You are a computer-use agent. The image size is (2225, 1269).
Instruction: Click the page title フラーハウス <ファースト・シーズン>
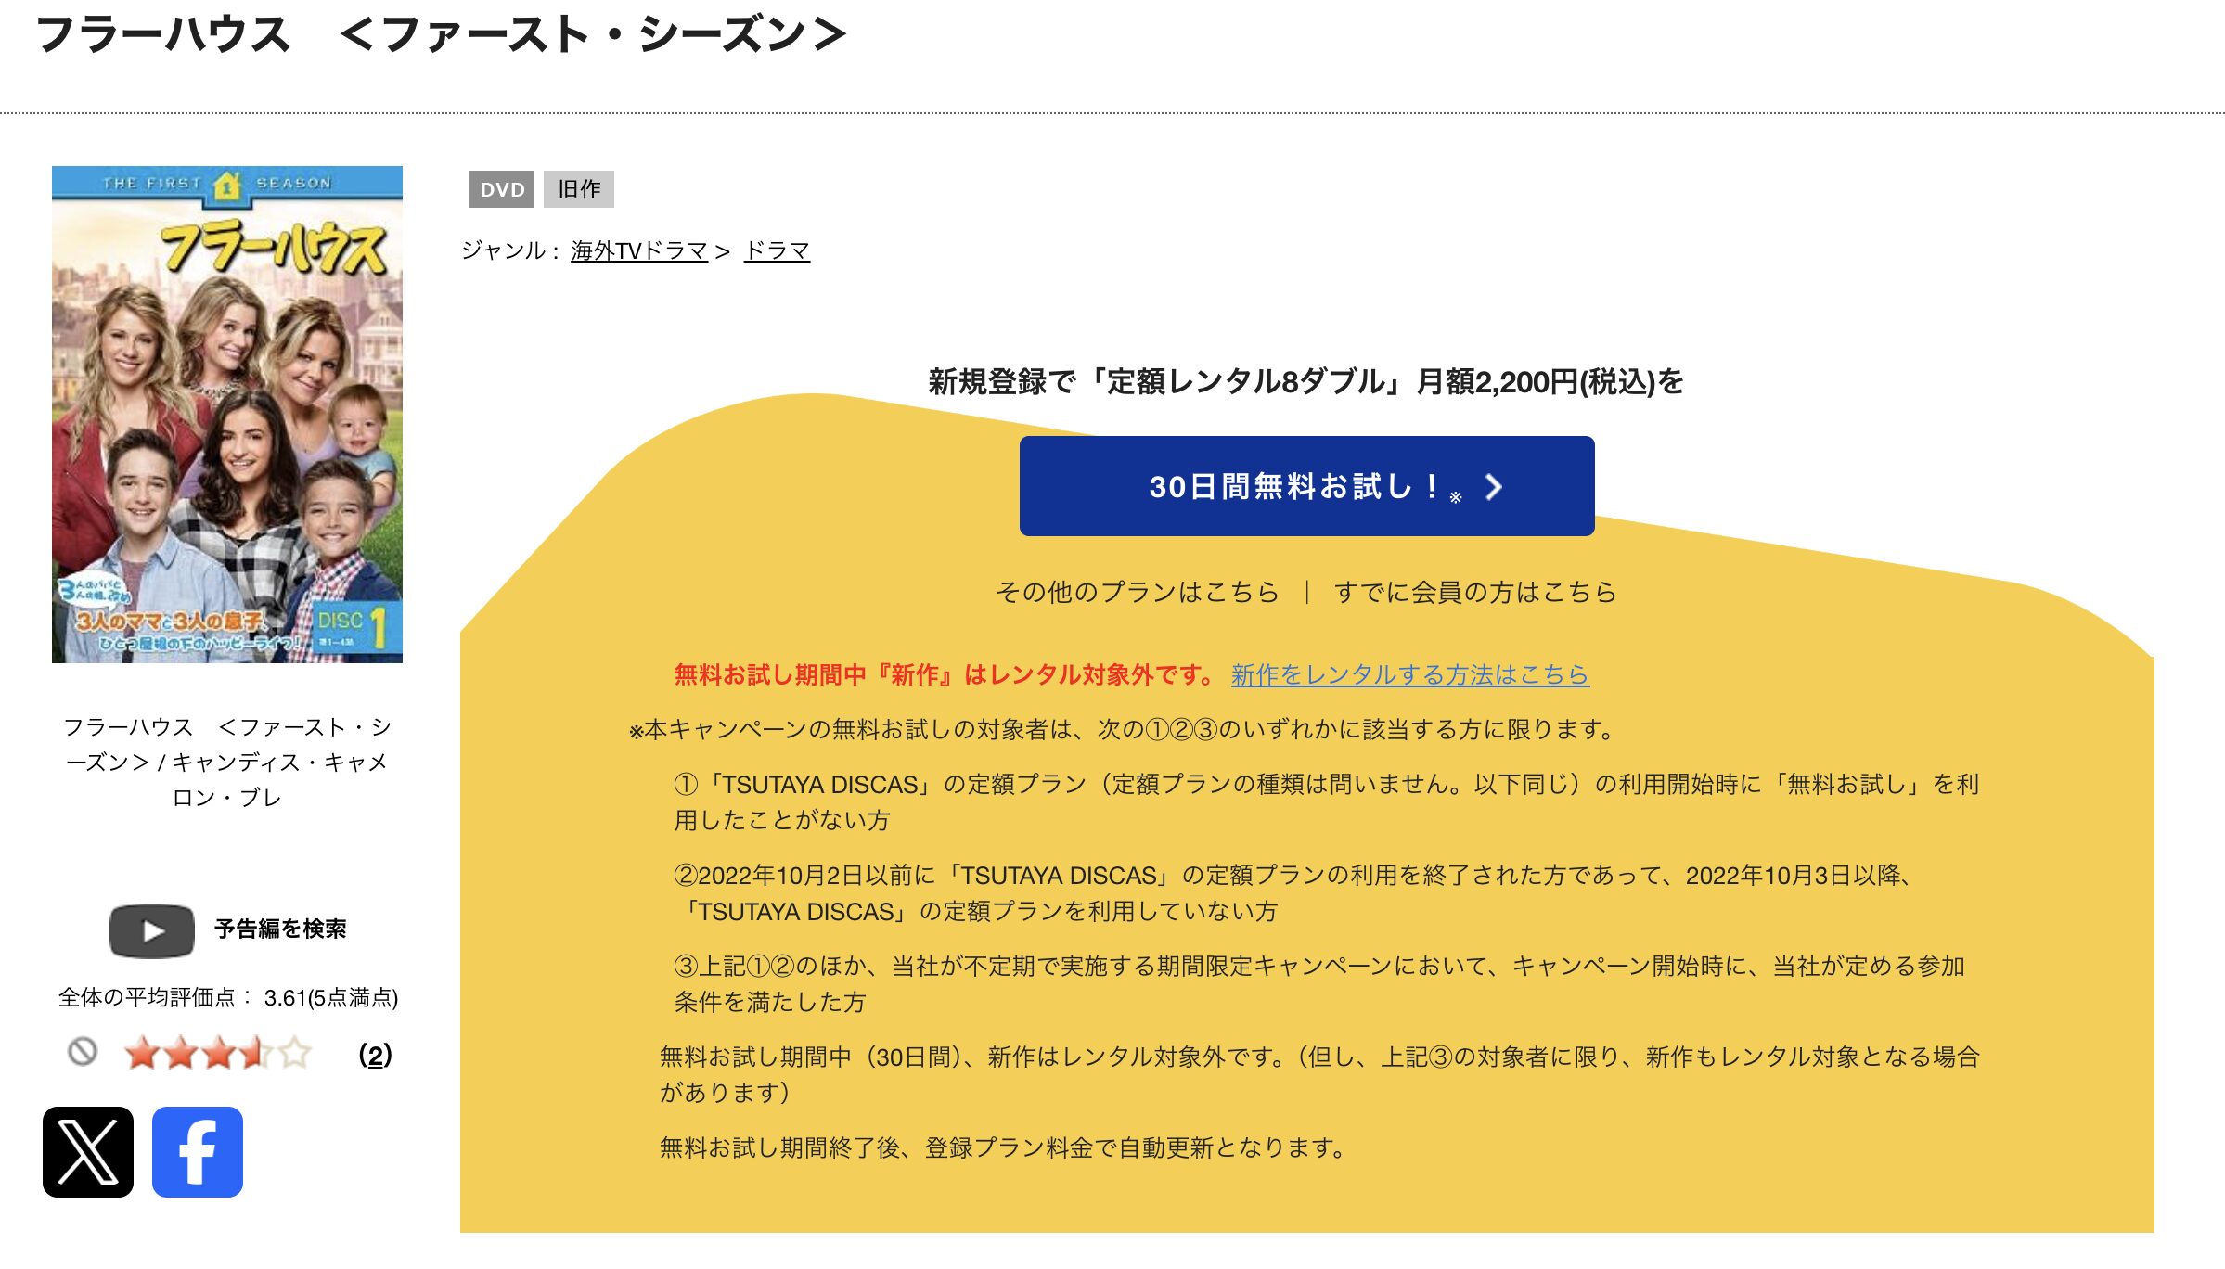pyautogui.click(x=441, y=34)
